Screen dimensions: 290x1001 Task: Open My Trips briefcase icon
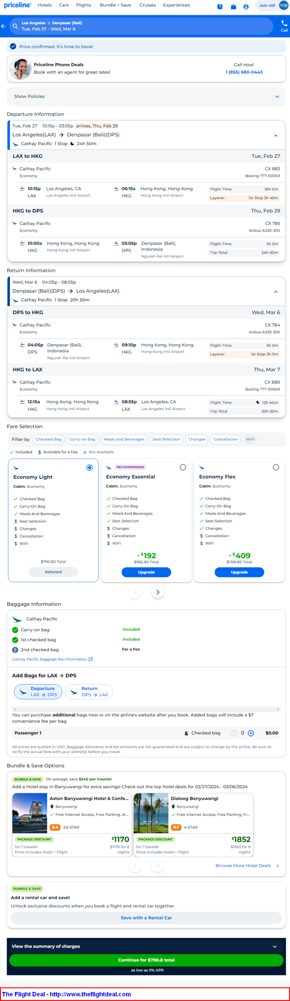pyautogui.click(x=233, y=7)
